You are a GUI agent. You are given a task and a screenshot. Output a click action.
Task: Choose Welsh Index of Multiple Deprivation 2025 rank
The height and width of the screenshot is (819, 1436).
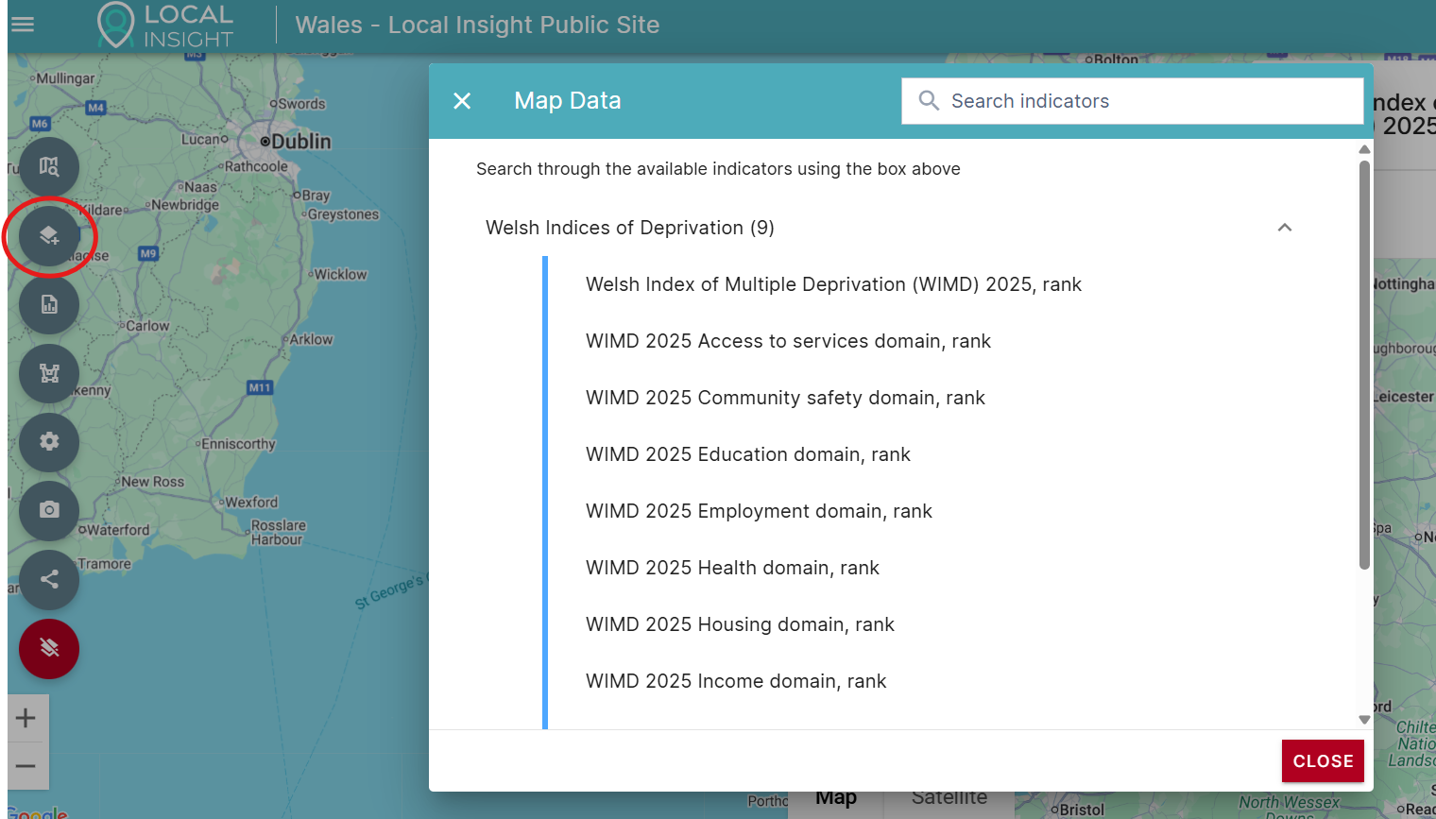tap(833, 284)
